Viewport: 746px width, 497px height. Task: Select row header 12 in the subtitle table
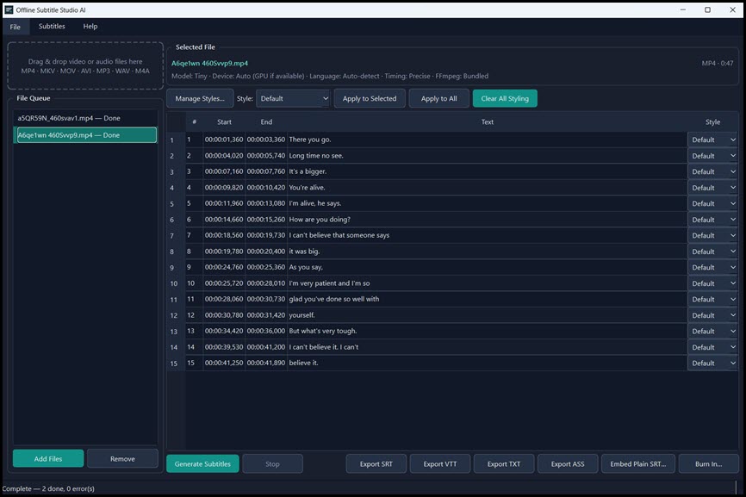click(x=174, y=315)
